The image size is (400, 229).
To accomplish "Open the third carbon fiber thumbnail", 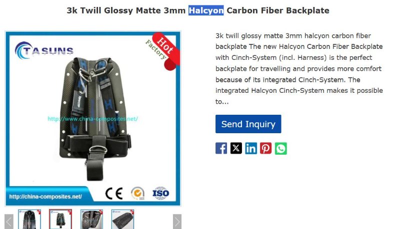I will (91, 220).
